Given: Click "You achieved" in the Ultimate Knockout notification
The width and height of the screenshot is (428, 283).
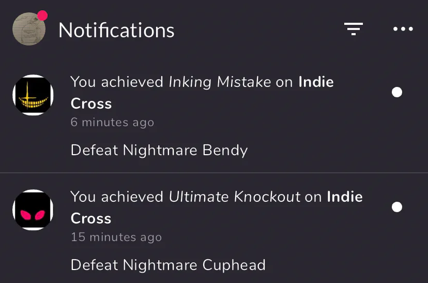Looking at the screenshot, I should (x=117, y=197).
